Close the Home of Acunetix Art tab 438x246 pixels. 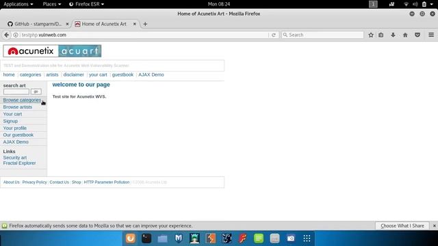(x=134, y=24)
